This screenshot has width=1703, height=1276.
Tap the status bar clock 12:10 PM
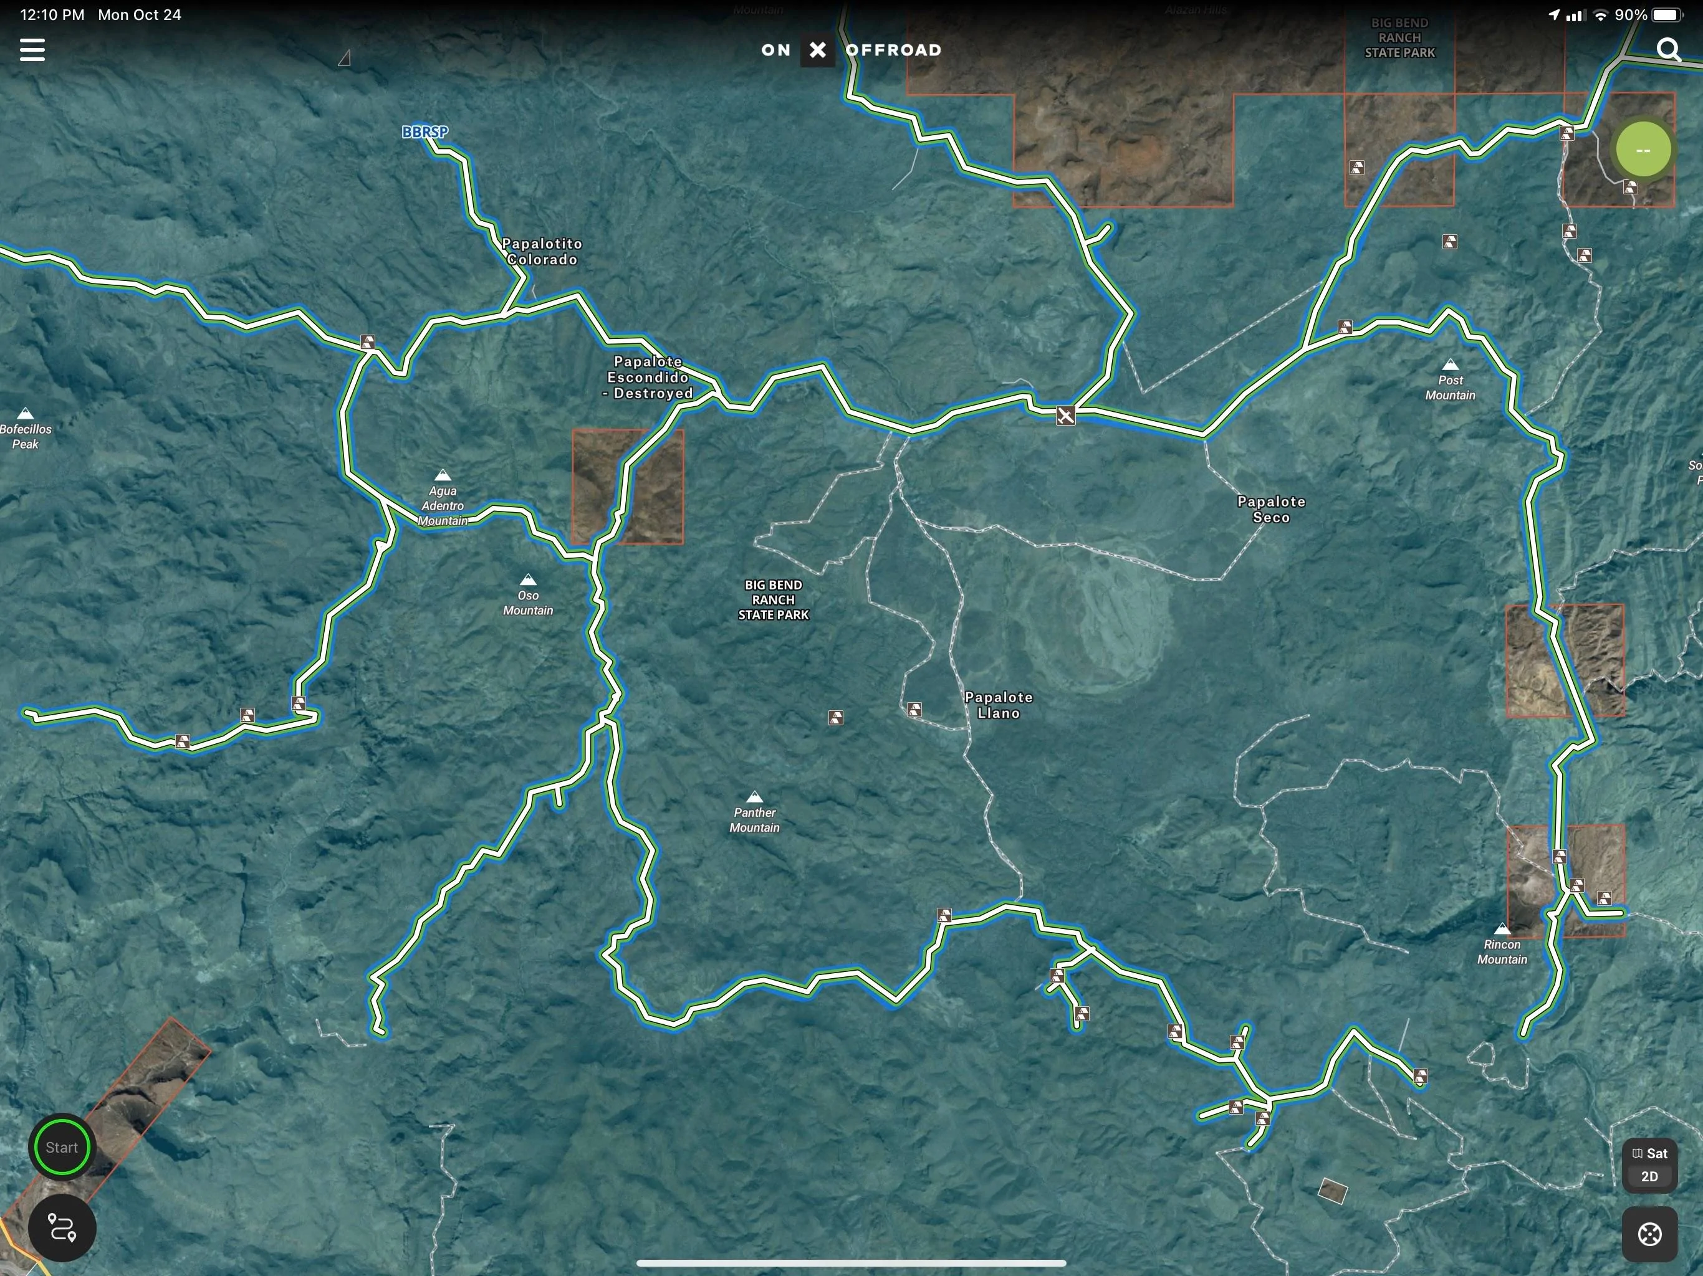(x=52, y=14)
